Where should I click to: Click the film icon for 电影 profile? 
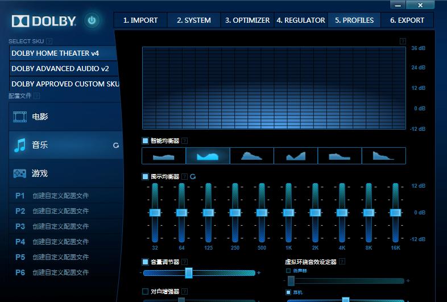(x=20, y=117)
